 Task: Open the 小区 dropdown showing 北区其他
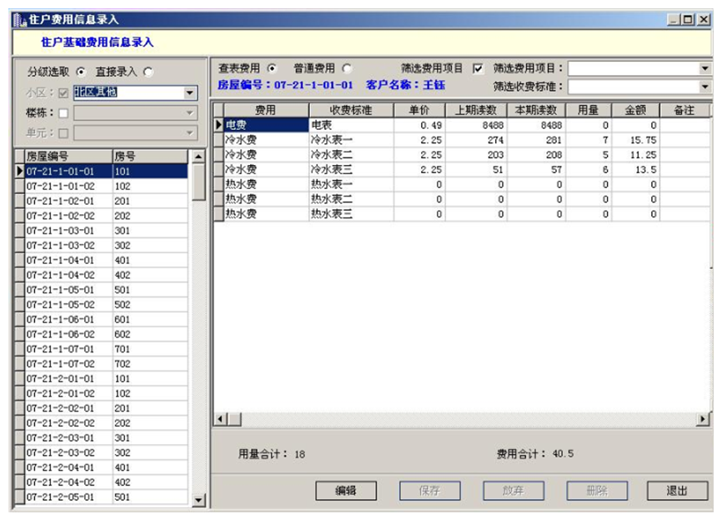pos(191,92)
